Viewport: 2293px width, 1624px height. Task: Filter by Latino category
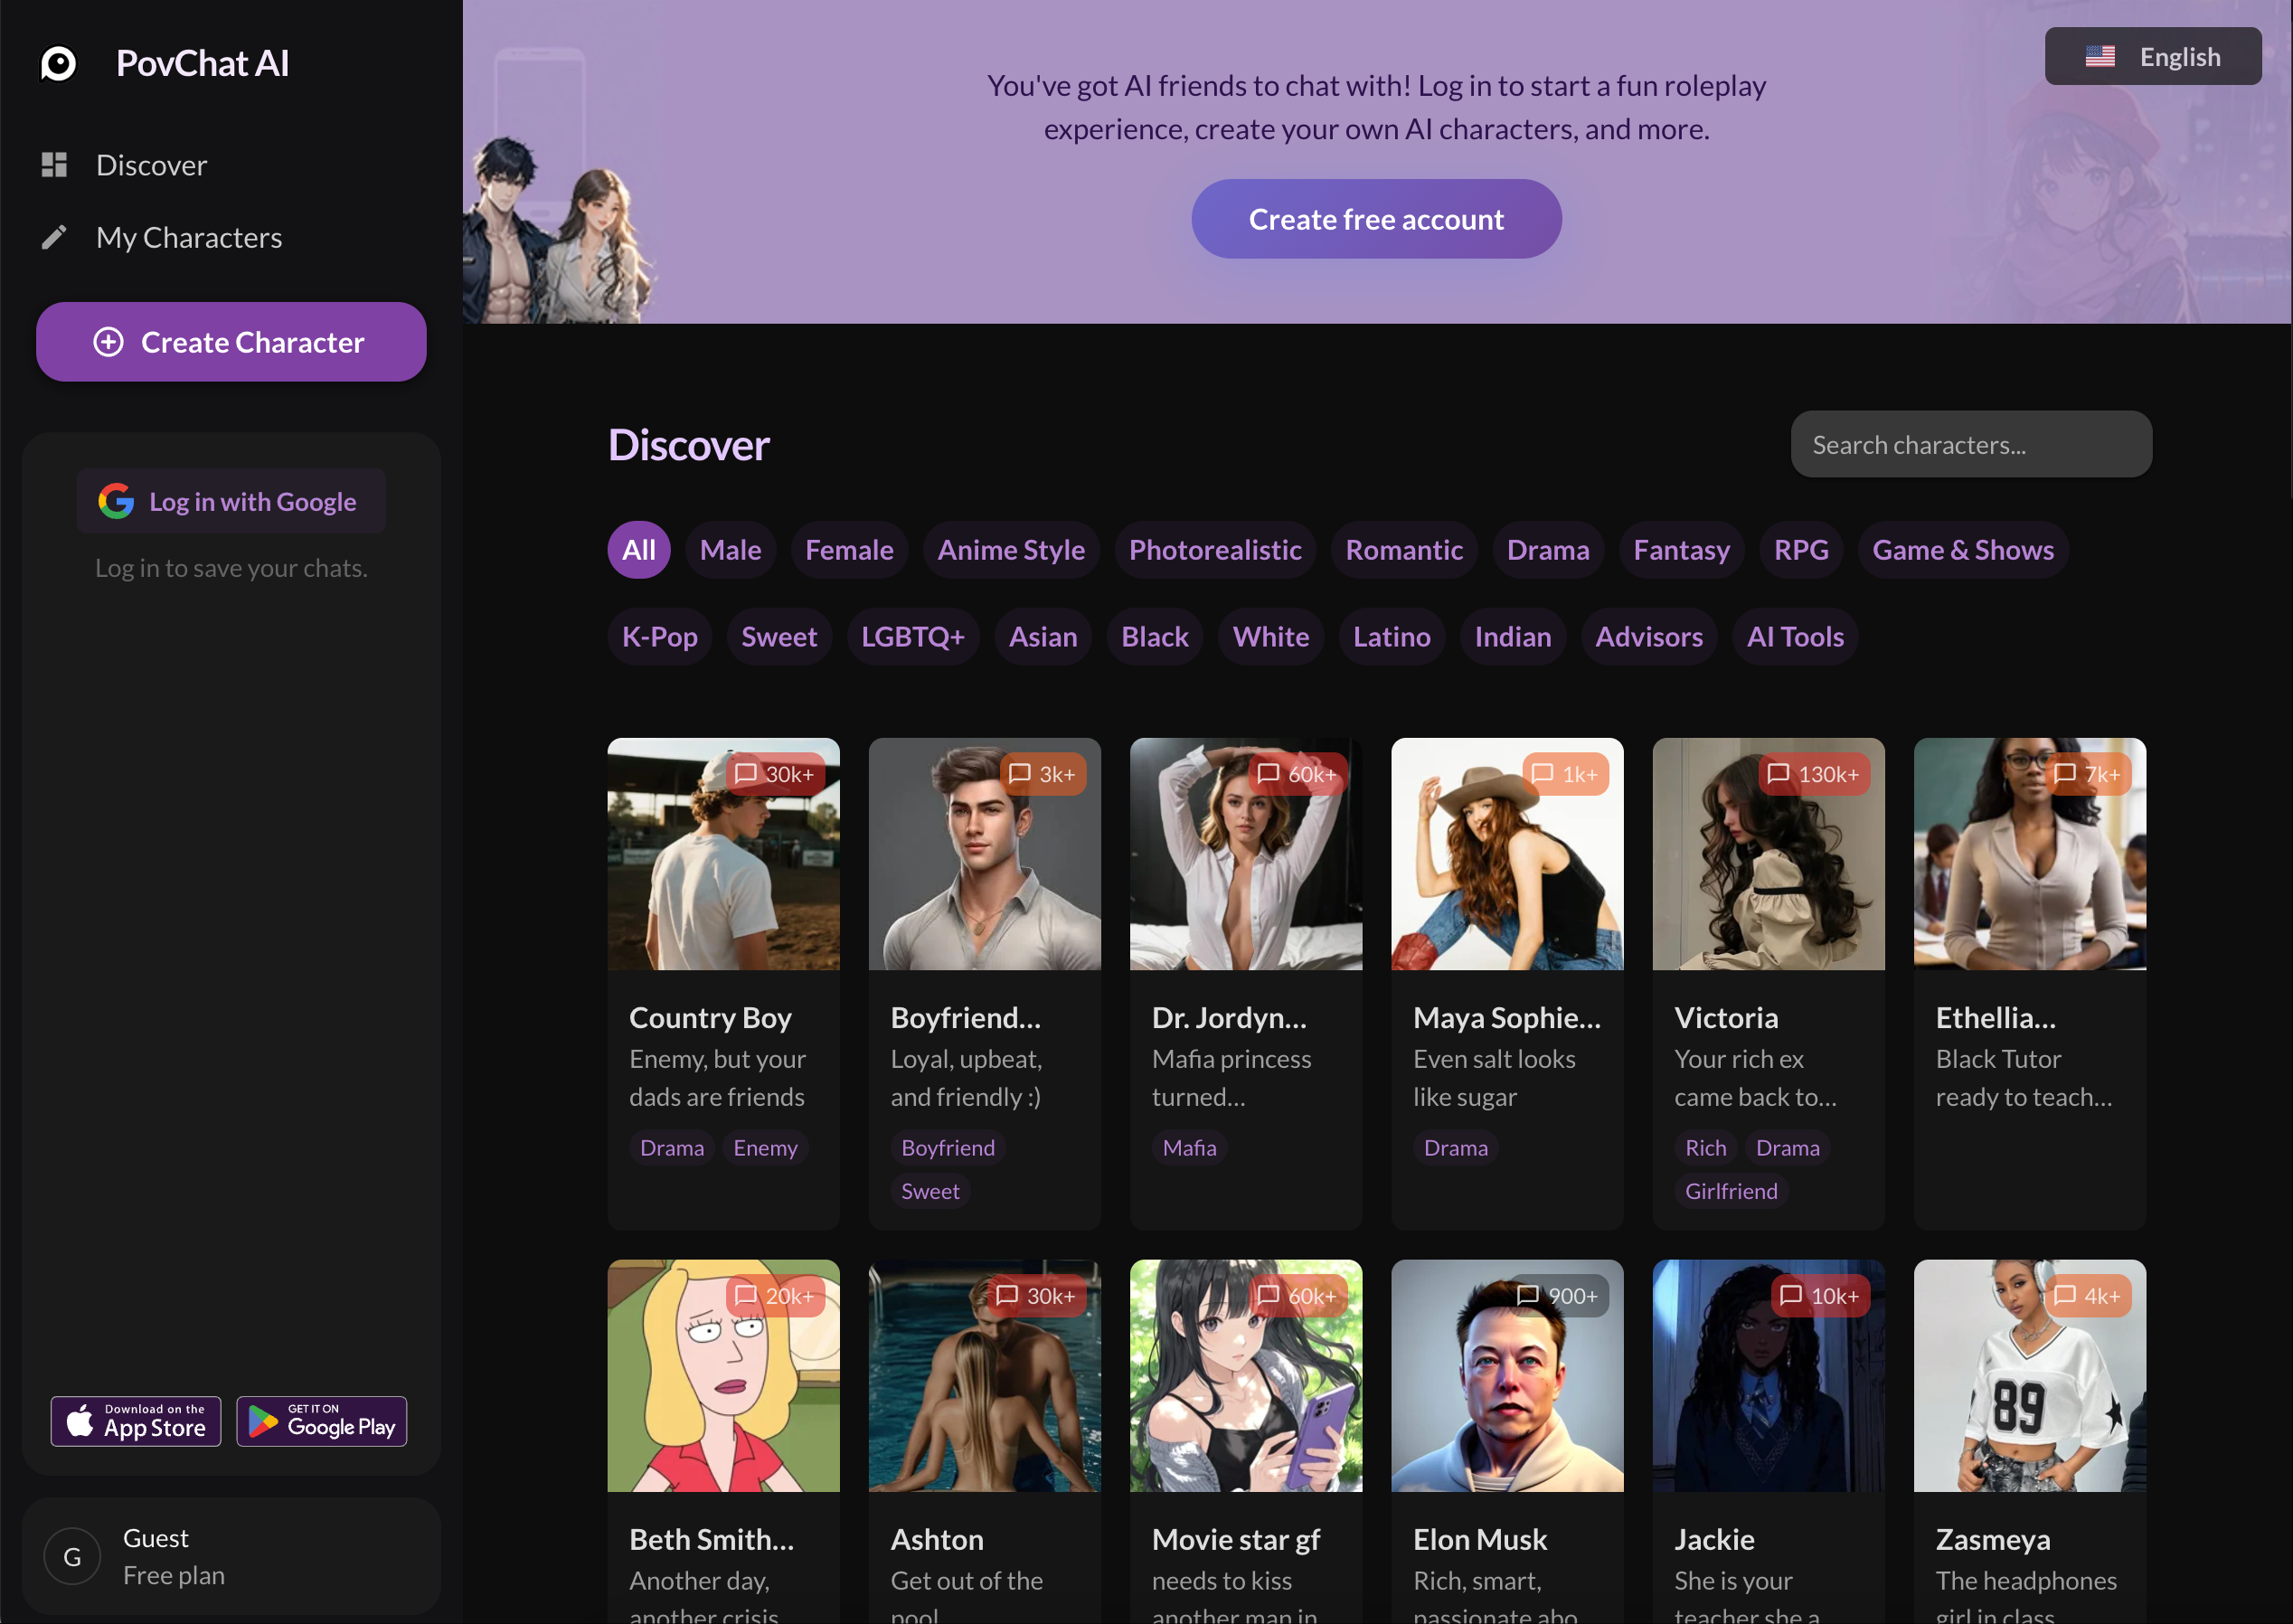pyautogui.click(x=1392, y=637)
